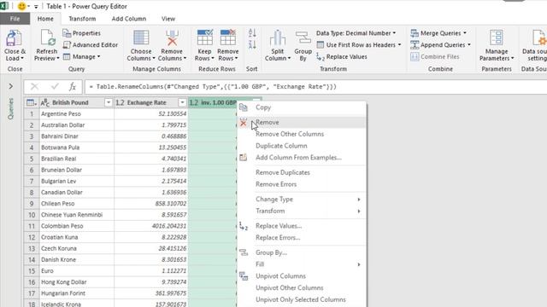This screenshot has height=307, width=547.
Task: Select the British Pound column header
Action: 70,102
